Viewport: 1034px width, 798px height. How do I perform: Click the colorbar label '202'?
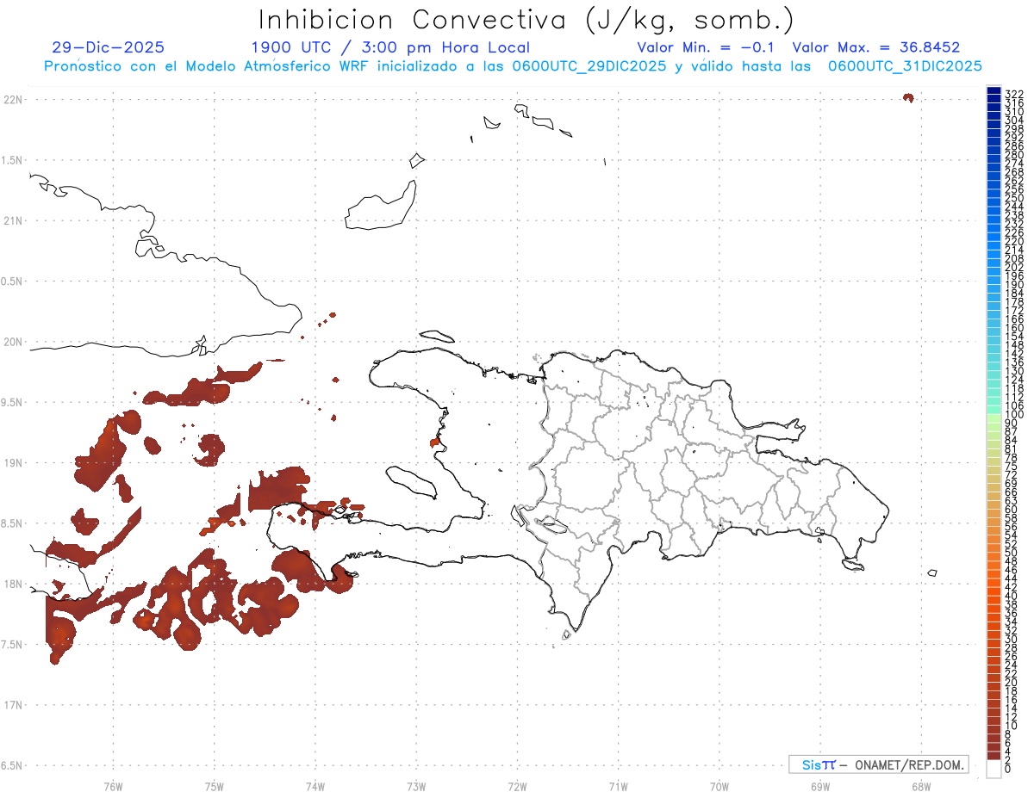point(1014,267)
